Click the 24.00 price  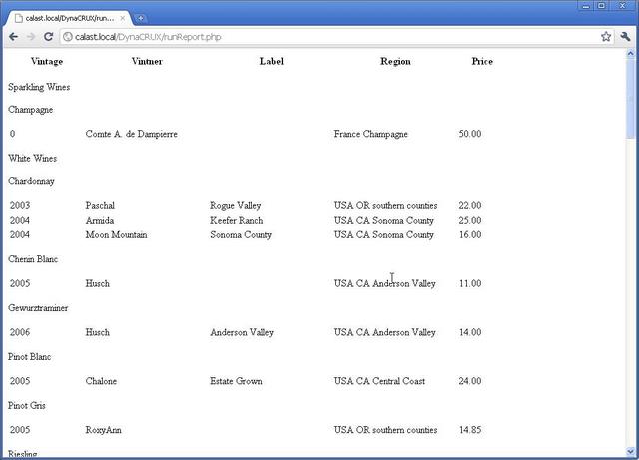click(470, 381)
